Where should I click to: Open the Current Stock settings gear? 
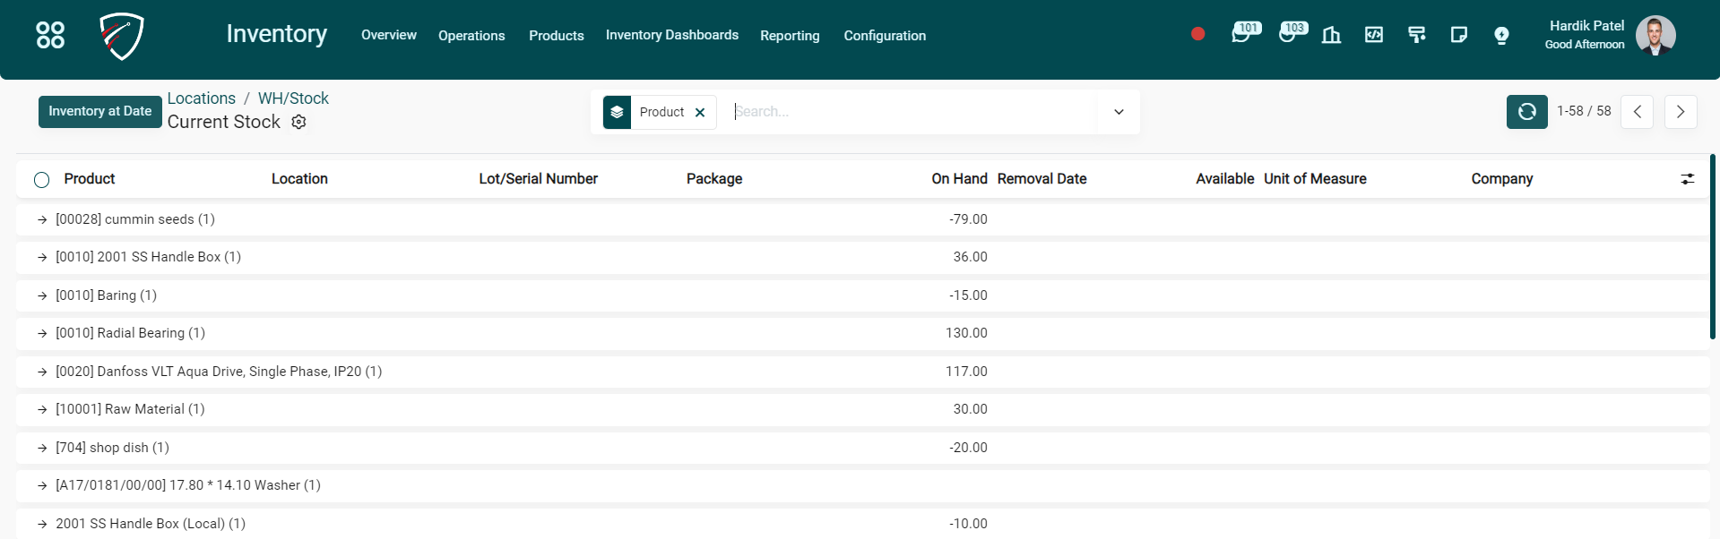tap(298, 122)
